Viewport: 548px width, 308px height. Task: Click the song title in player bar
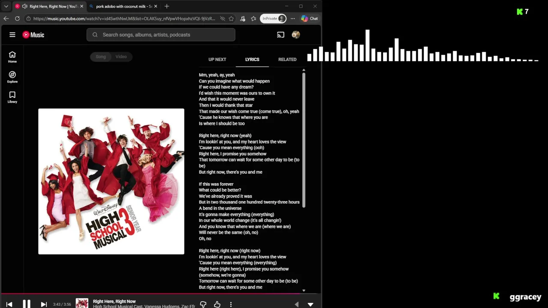click(114, 301)
